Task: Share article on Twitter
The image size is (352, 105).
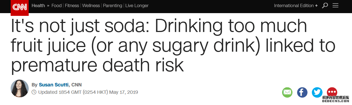Action: 317,92
